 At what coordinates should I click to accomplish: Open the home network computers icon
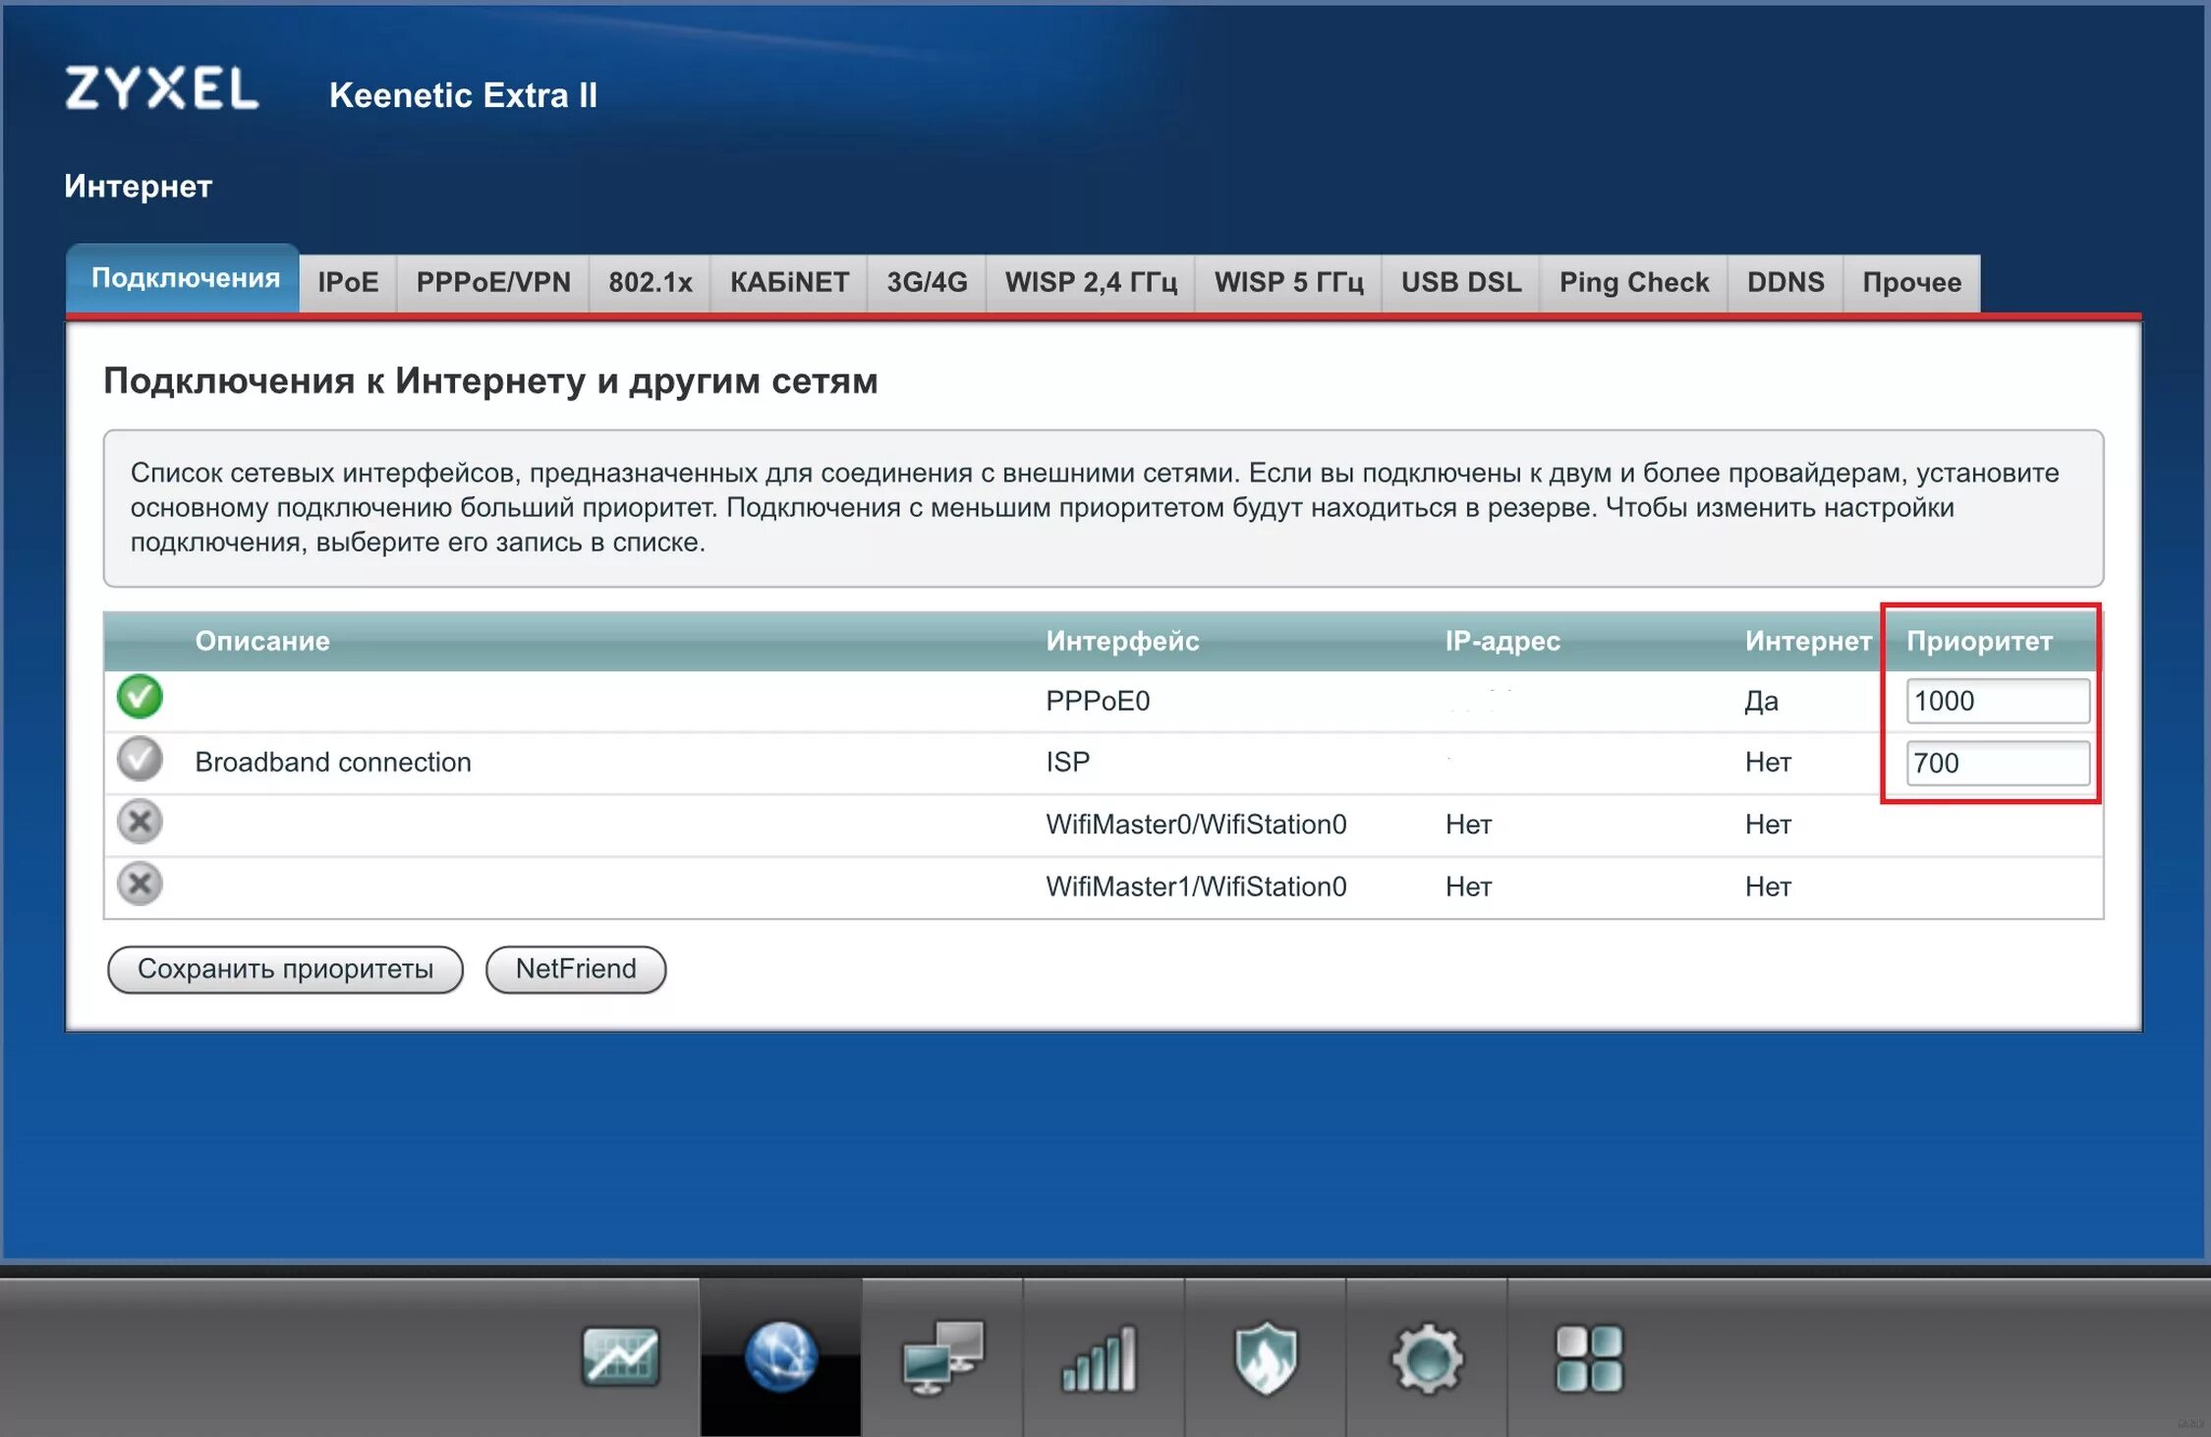pyautogui.click(x=942, y=1356)
